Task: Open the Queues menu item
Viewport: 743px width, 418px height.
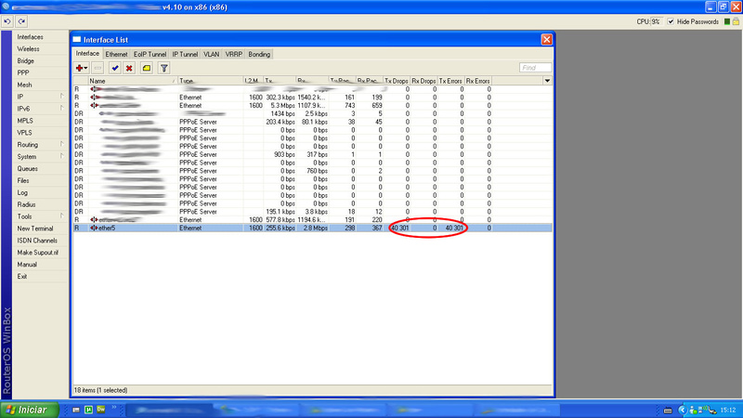Action: [x=28, y=169]
